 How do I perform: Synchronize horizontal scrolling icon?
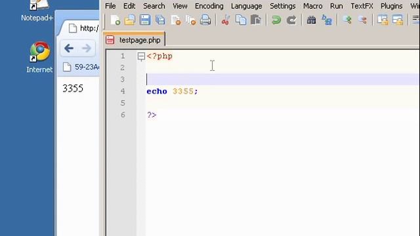[398, 20]
